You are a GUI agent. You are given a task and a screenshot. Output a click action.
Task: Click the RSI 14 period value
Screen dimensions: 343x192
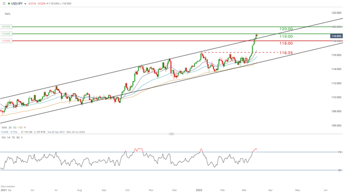point(9,138)
